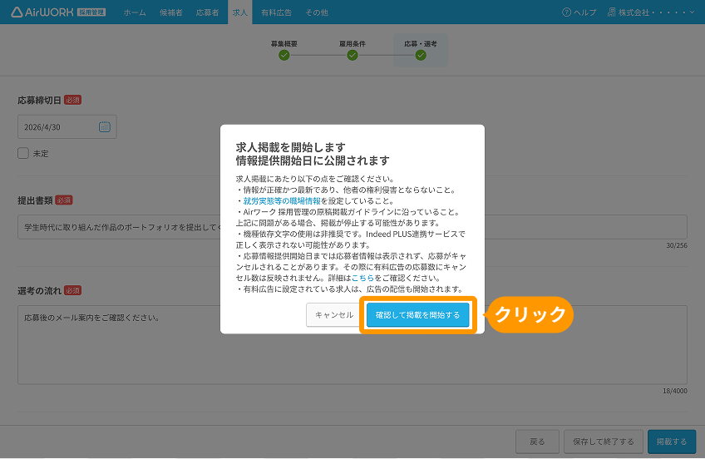Click the AirWORK logo
Viewport: 705px width, 459px height.
click(x=58, y=12)
